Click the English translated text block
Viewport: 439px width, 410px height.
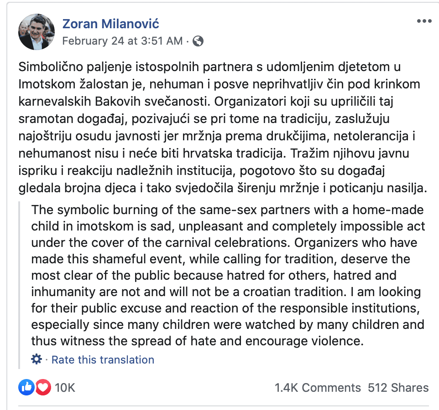coord(227,276)
